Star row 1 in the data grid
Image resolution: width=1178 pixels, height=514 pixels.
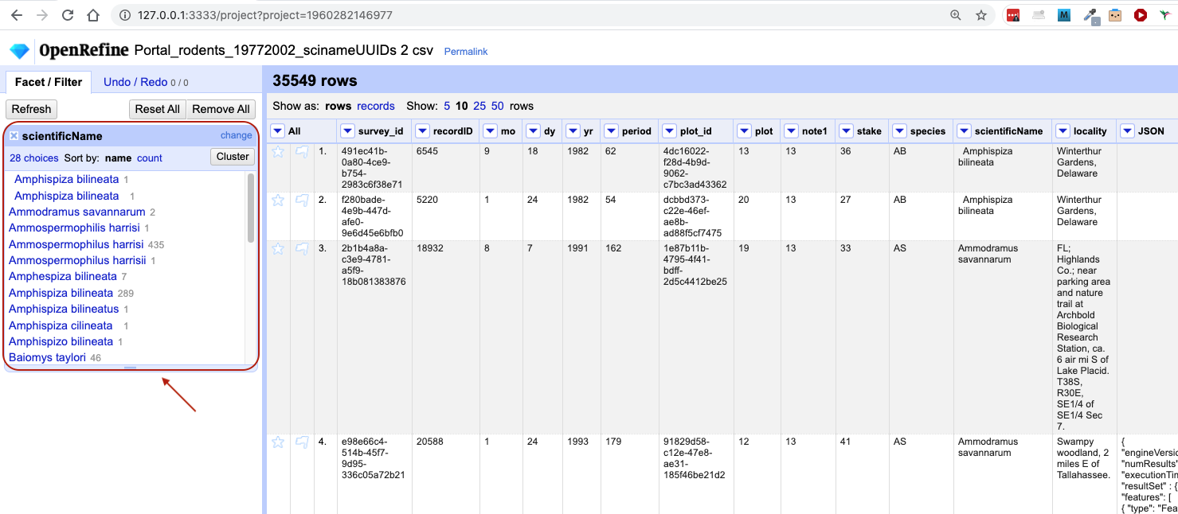point(278,152)
